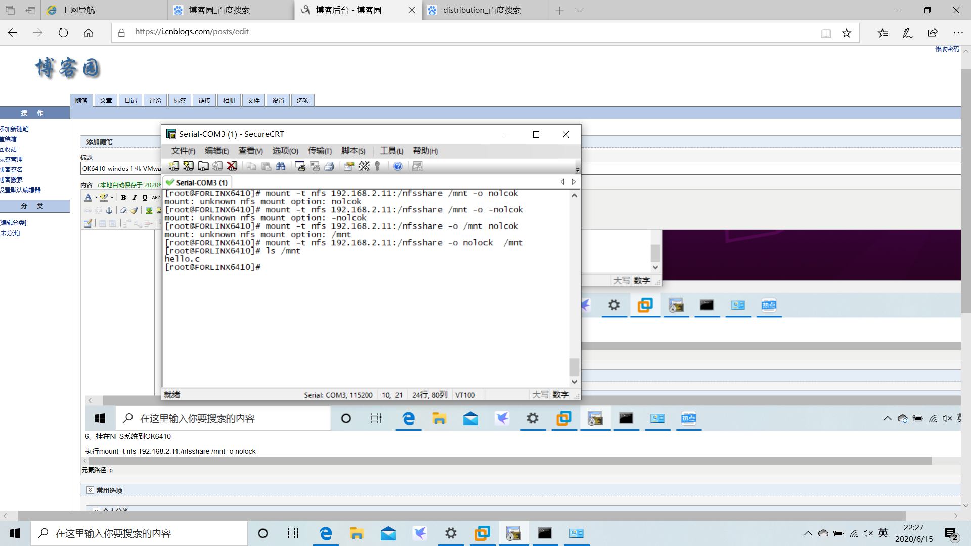Screen dimensions: 971x546
Task: Click the binoculars Find icon
Action: pyautogui.click(x=281, y=166)
